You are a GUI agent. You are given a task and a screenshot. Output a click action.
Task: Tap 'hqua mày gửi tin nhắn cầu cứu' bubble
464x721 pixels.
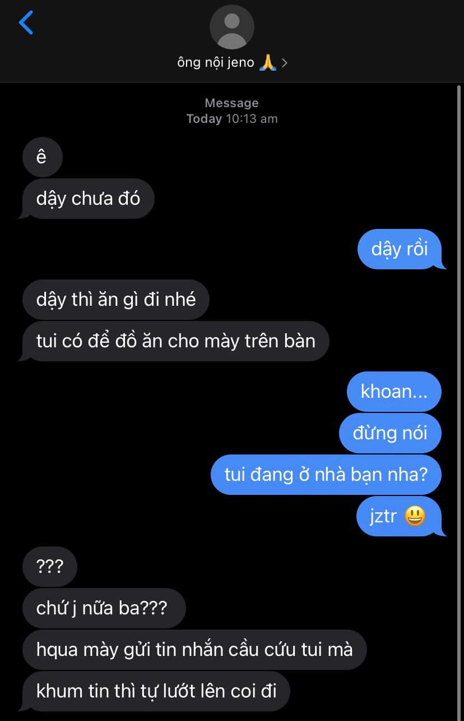[x=194, y=649]
